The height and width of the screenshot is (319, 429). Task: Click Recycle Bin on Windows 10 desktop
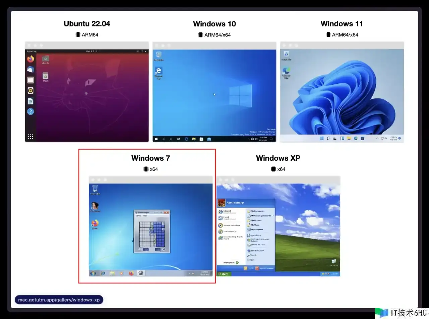pyautogui.click(x=159, y=56)
